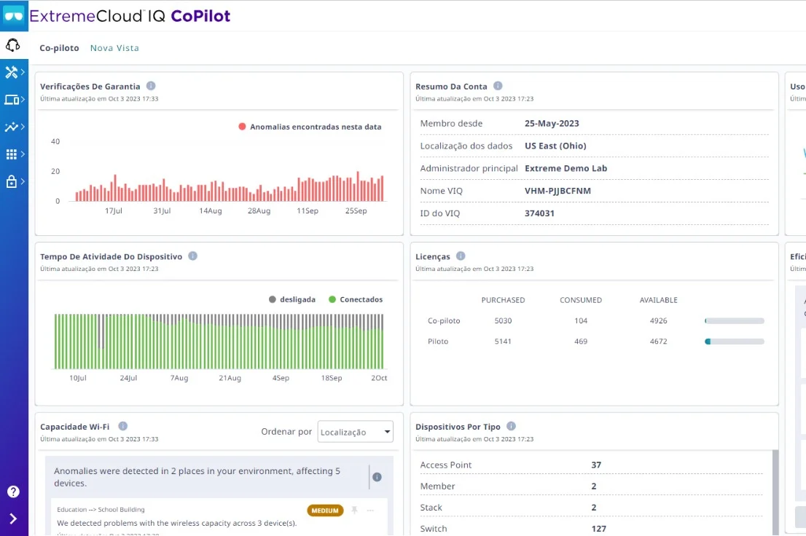Click the Switch device type row
Screen dimensions: 806x536
591,528
